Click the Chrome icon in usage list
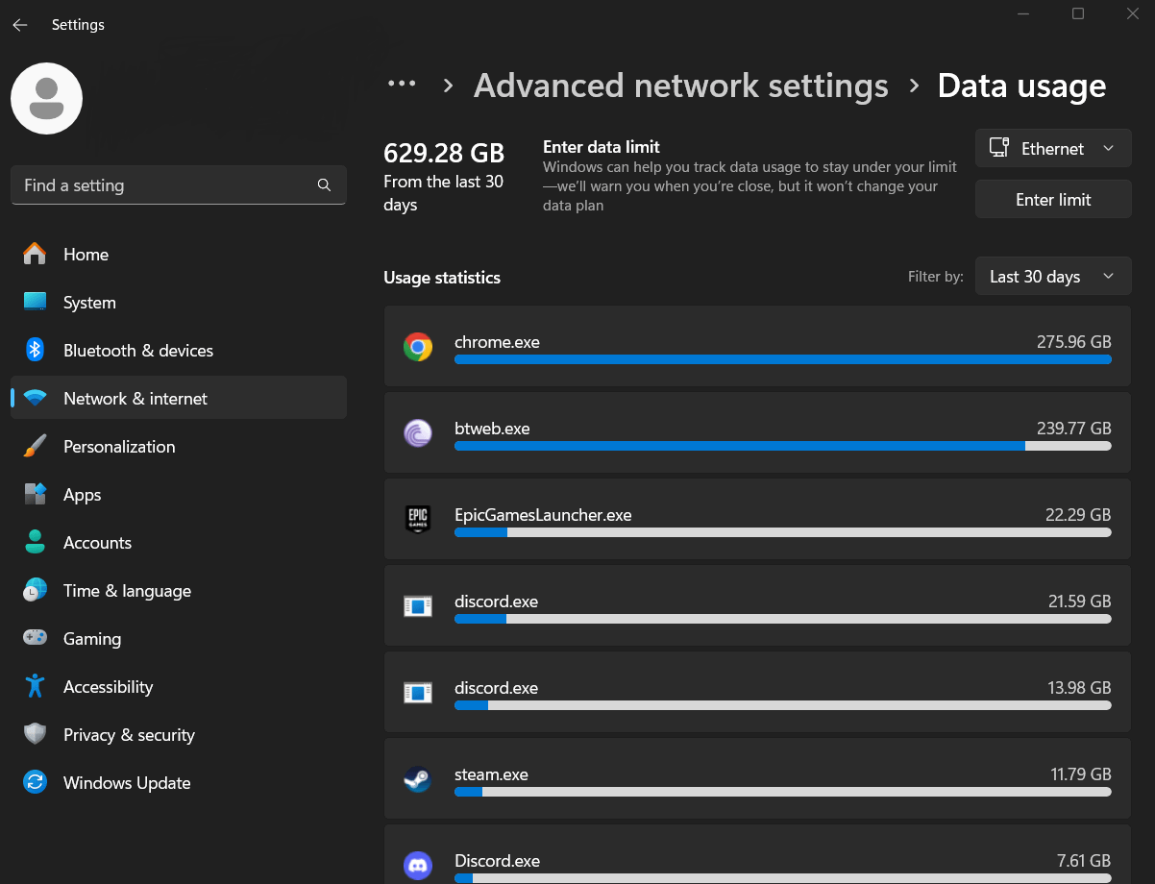Viewport: 1155px width, 884px height. click(418, 347)
